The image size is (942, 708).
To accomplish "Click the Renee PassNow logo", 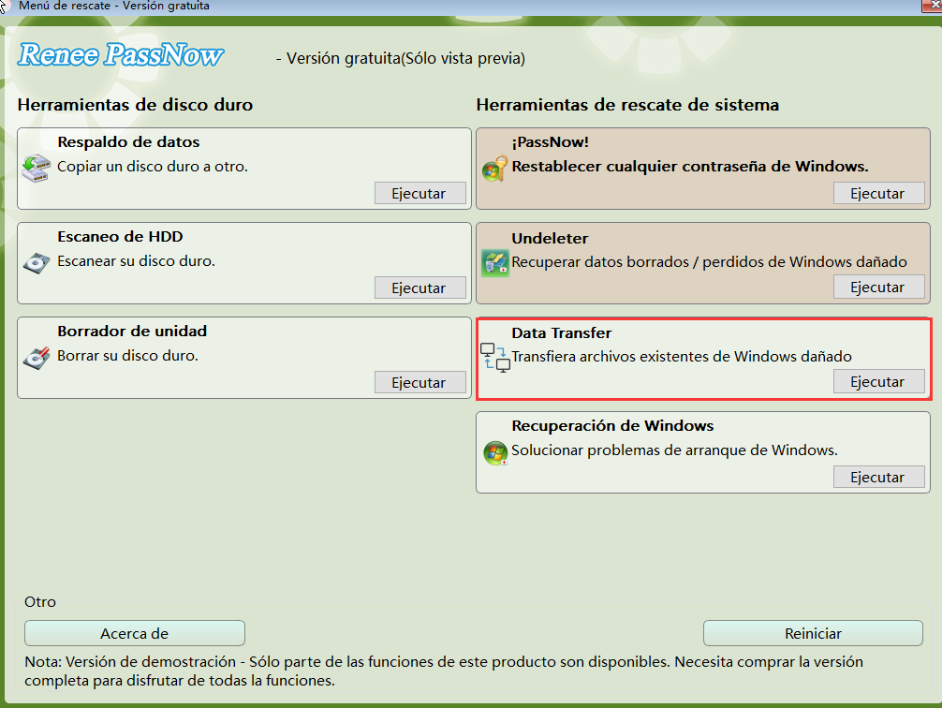I will coord(121,54).
